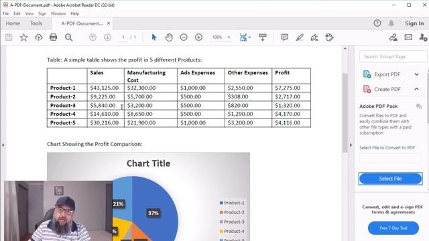Viewport: 429px width, 241px height.
Task: Click the Free 7-Day Trial button
Action: (393, 228)
